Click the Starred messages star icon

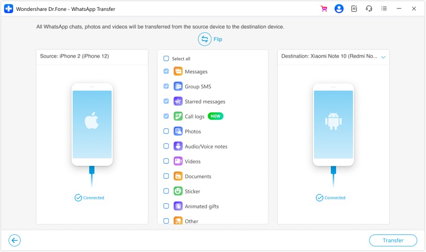(x=178, y=101)
